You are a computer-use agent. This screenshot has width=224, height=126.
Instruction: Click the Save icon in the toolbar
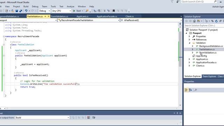pos(17,11)
